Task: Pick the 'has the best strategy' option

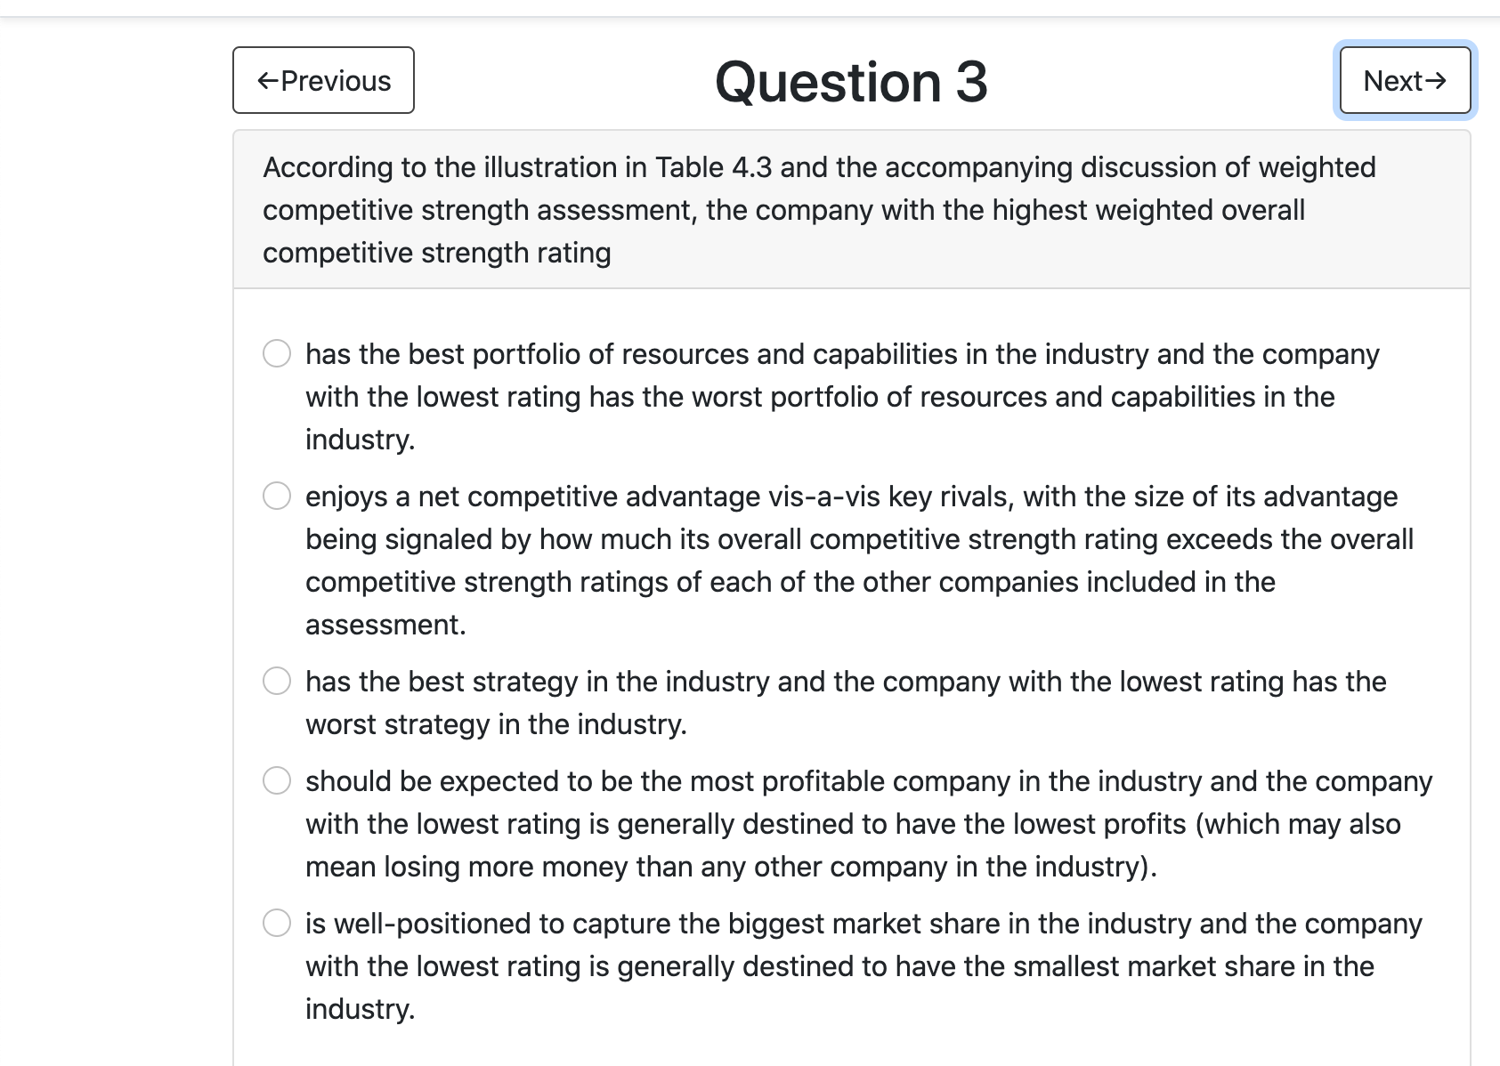Action: click(277, 681)
